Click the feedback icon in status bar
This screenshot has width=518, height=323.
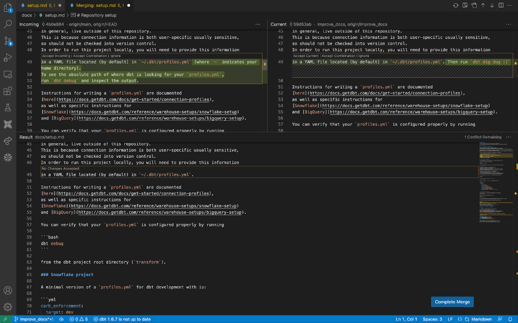[x=500, y=319]
